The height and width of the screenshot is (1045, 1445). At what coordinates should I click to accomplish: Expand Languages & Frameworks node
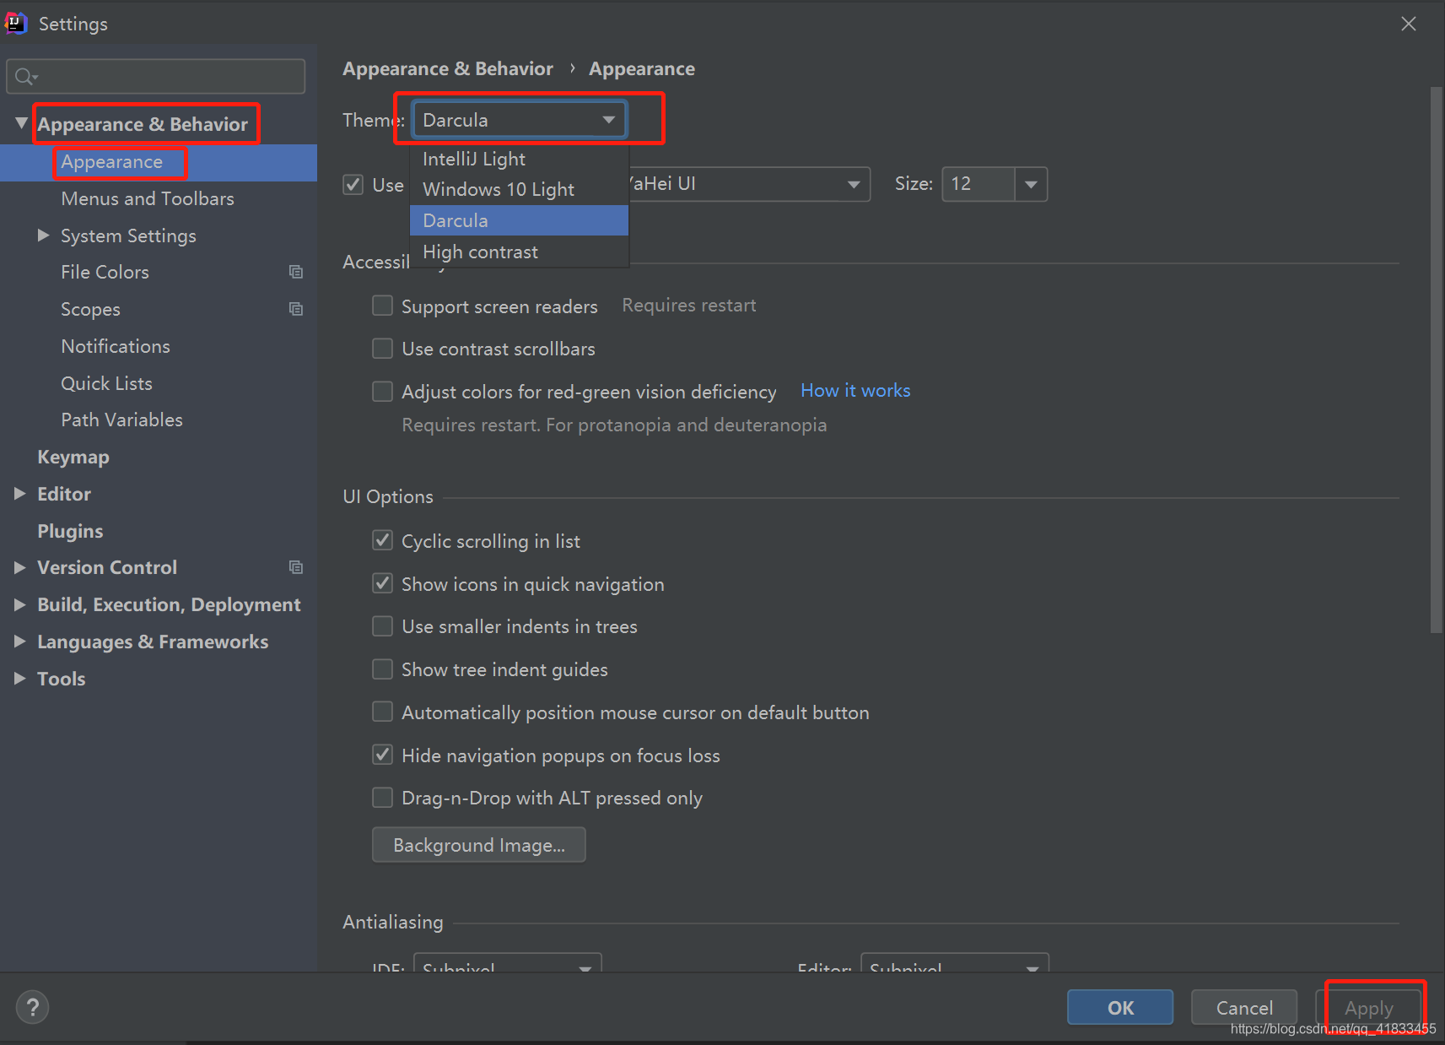[20, 642]
